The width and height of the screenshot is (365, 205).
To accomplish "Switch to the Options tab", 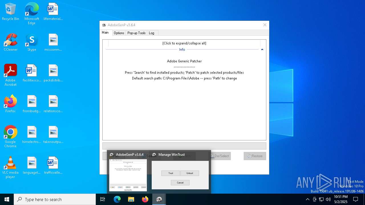I will pos(119,33).
